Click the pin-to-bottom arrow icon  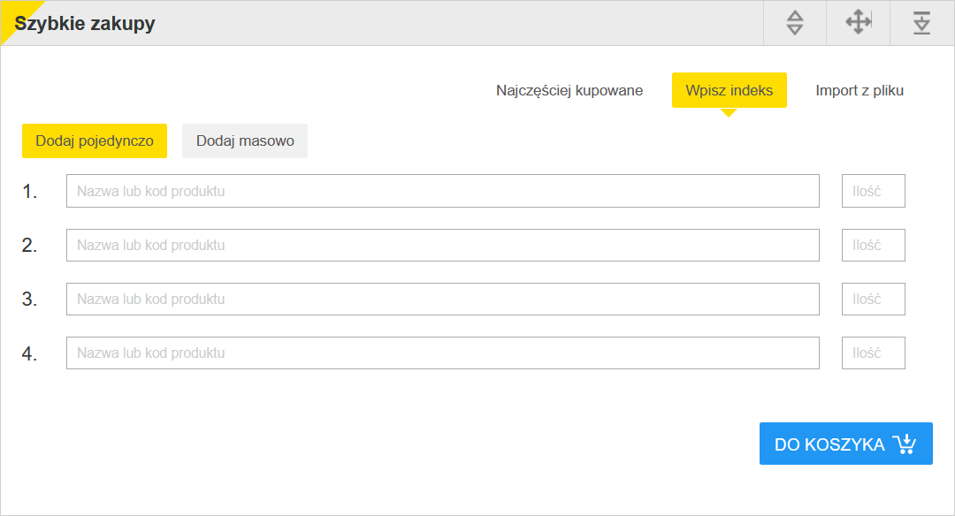921,23
